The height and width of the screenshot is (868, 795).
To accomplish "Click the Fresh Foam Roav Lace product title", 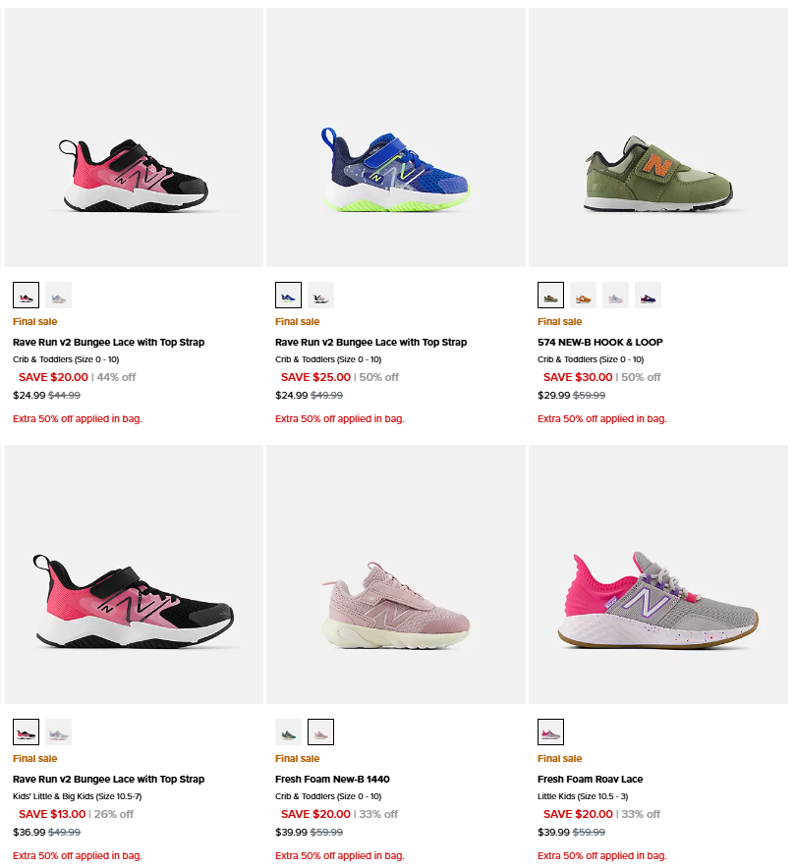I will [590, 780].
